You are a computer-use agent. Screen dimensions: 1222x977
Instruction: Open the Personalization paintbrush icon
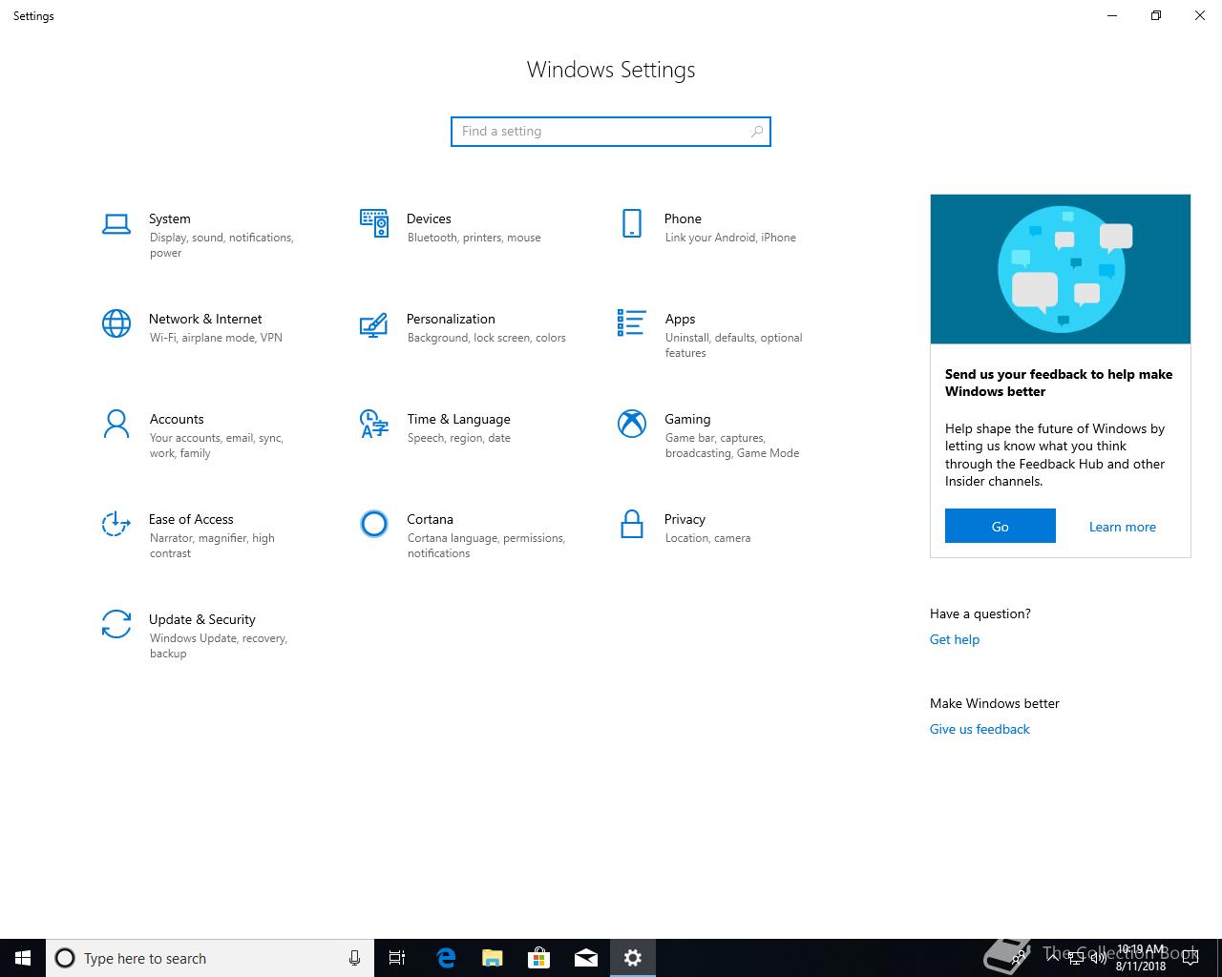coord(374,324)
